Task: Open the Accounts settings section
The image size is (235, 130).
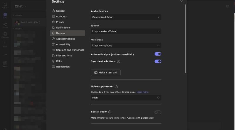Action: tap(67, 16)
